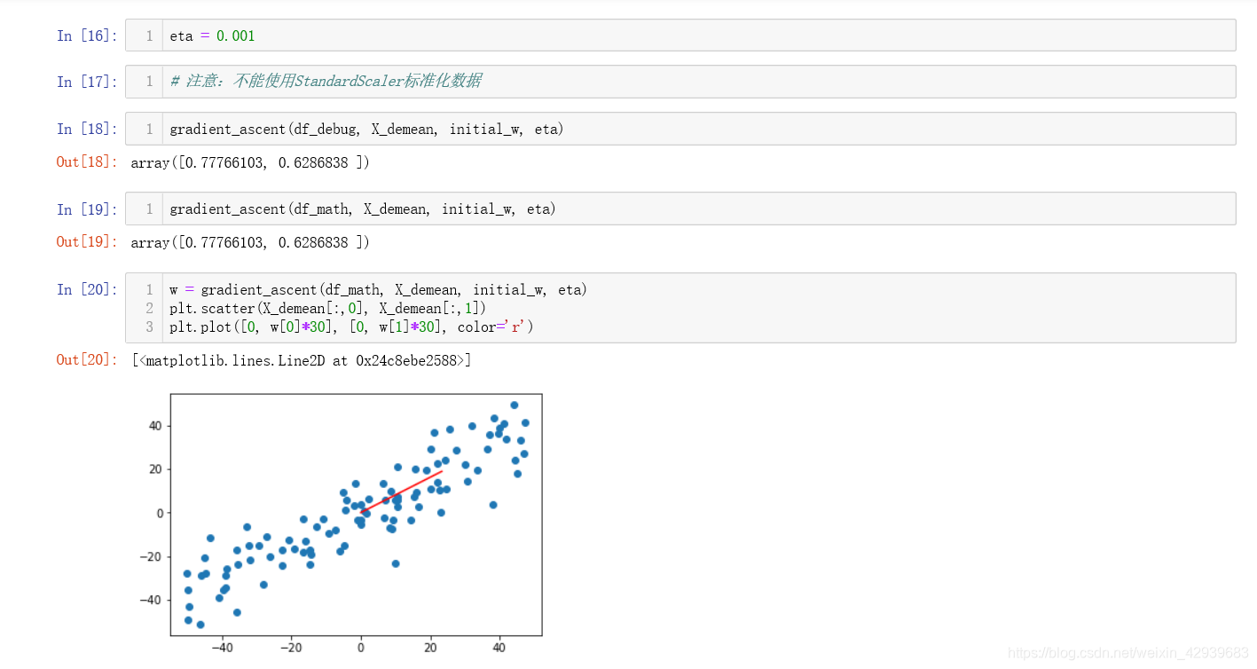Select the In [17]: prompt label
The width and height of the screenshot is (1257, 669).
87,82
